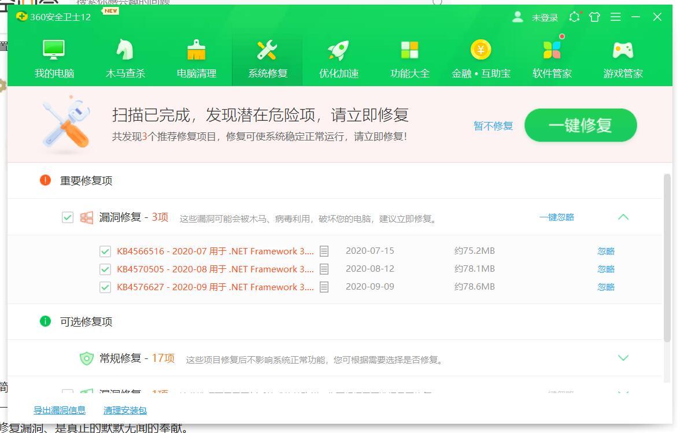Image resolution: width=680 pixels, height=433 pixels.
Task: Open the main menu hamburger icon
Action: pos(615,17)
